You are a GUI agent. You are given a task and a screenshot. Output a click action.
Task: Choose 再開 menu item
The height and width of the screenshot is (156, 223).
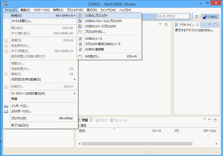[x=40, y=99]
